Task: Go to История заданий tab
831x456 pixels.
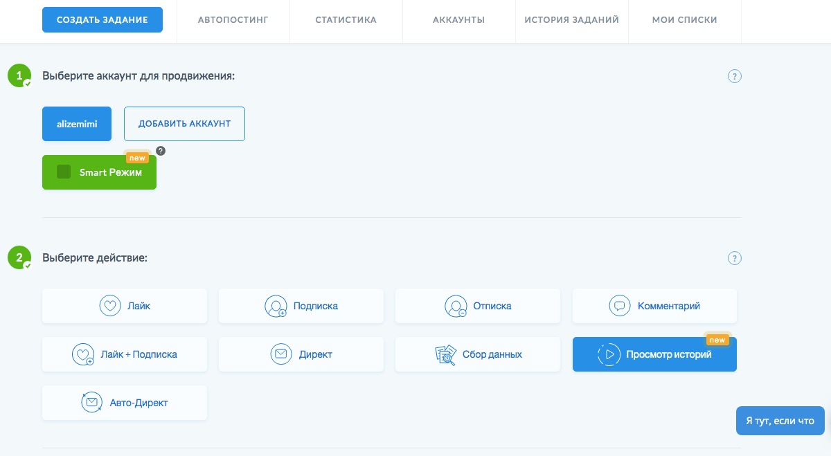Action: coord(571,20)
